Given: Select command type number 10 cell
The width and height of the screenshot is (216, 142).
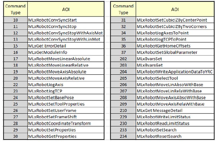Looking at the screenshot, I should (15, 20).
